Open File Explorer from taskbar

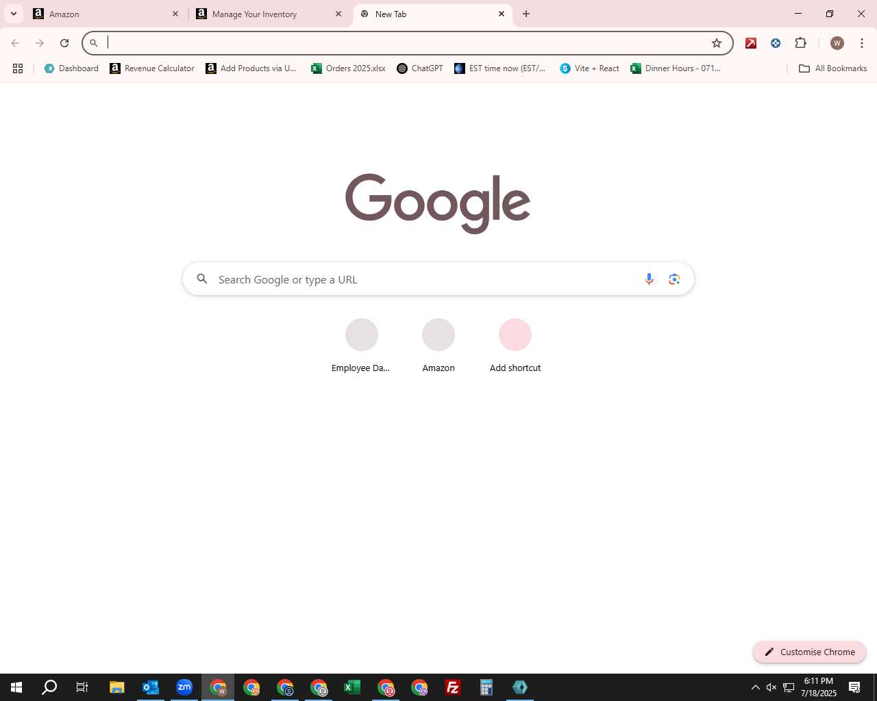117,687
